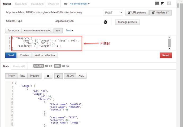Open the No environment dropdown
183x127 pixels.
pos(80,4)
